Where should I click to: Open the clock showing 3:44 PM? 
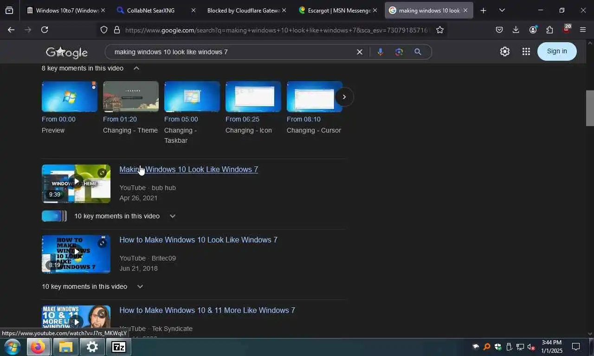click(551, 347)
